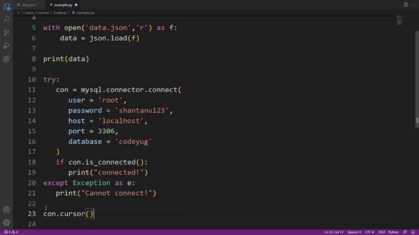This screenshot has width=419, height=235.
Task: Show errors and warnings count panel
Action: click(11, 232)
